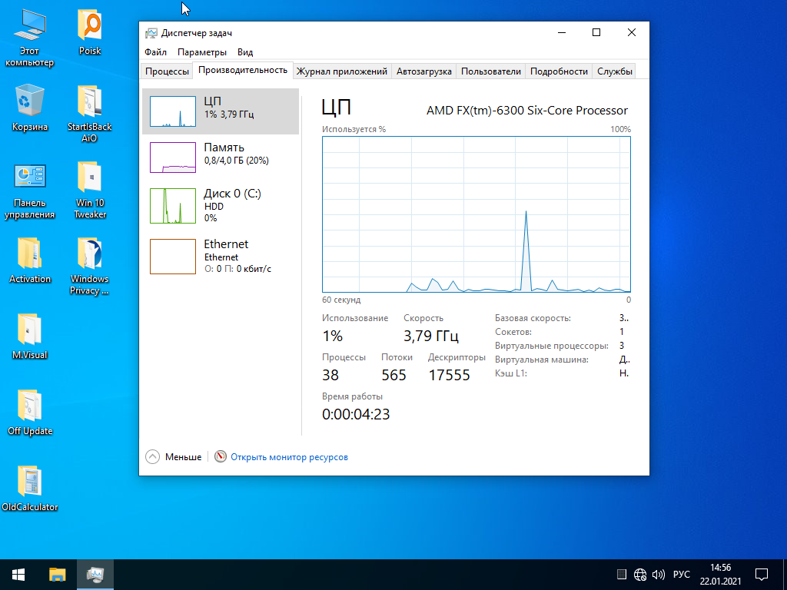Open the Журнал приложений tab
The height and width of the screenshot is (590, 787).
click(x=342, y=71)
